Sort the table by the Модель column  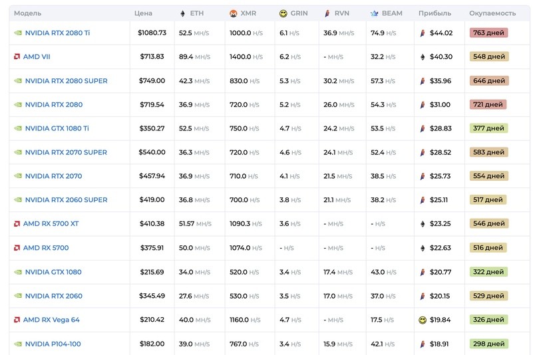(27, 13)
